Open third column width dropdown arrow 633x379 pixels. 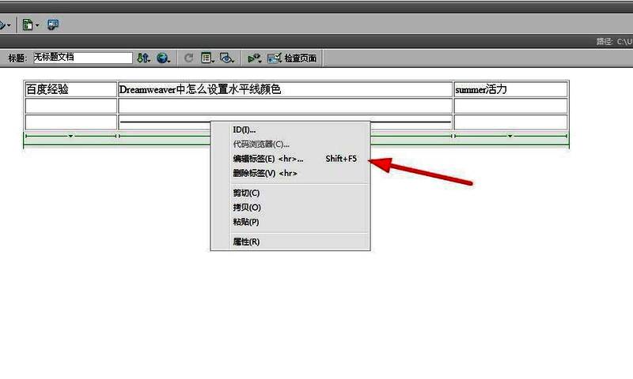[510, 137]
